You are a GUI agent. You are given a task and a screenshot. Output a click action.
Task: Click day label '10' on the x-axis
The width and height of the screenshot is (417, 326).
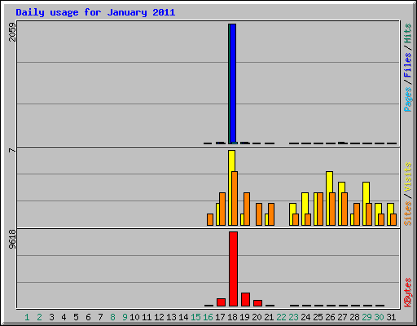click(x=134, y=317)
